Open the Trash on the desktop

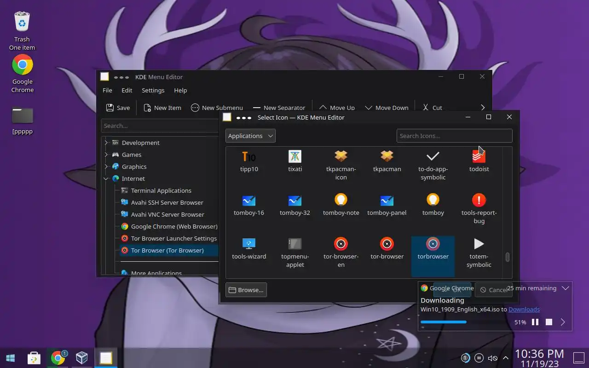click(x=22, y=22)
